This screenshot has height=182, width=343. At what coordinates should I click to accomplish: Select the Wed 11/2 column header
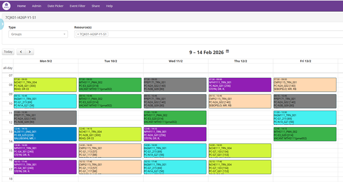point(176,61)
